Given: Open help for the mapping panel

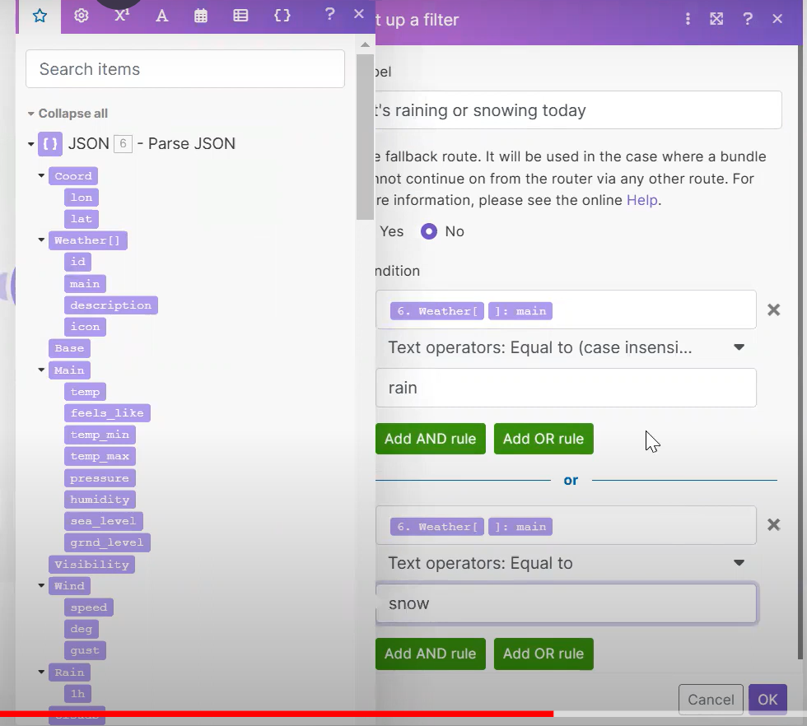Looking at the screenshot, I should 330,14.
